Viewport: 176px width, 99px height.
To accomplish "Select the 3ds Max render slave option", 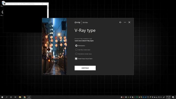I will [x=76, y=50].
